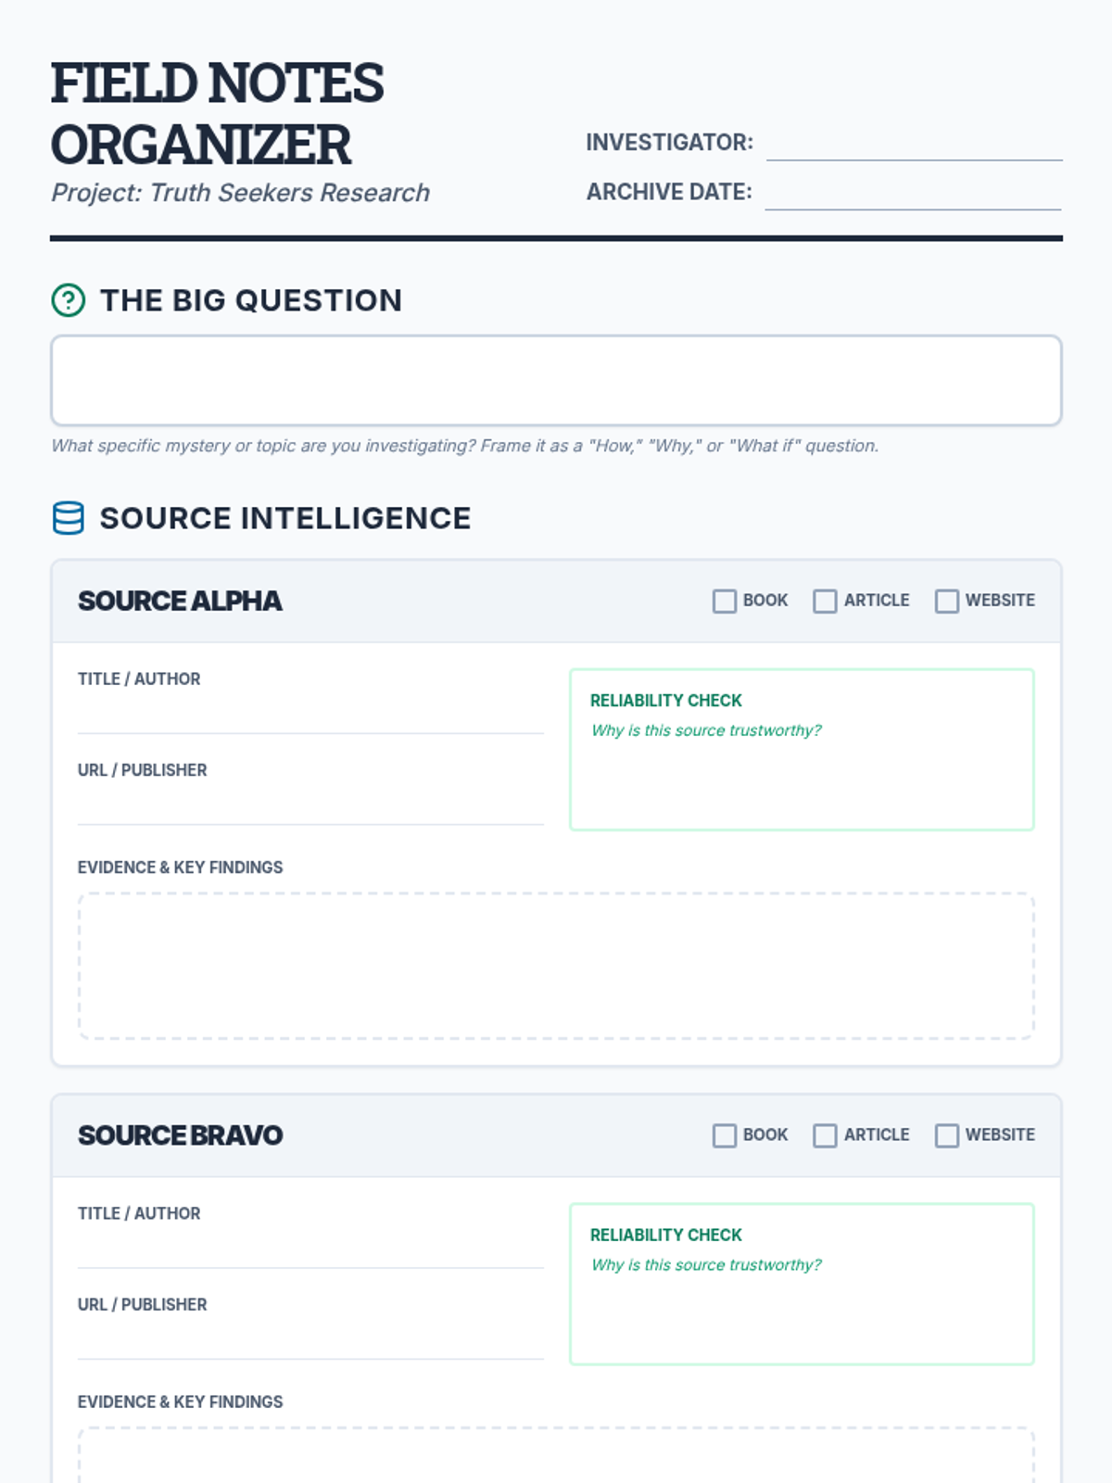
Task: Check the WEBSITE box for Source Bravo
Action: (x=947, y=1135)
